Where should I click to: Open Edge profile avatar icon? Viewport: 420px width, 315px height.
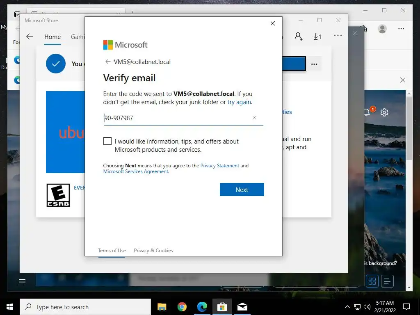click(382, 29)
